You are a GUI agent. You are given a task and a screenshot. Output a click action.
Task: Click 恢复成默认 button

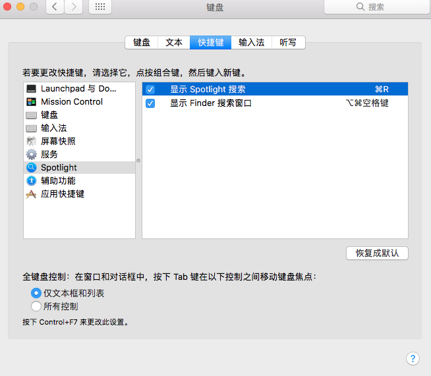point(377,253)
